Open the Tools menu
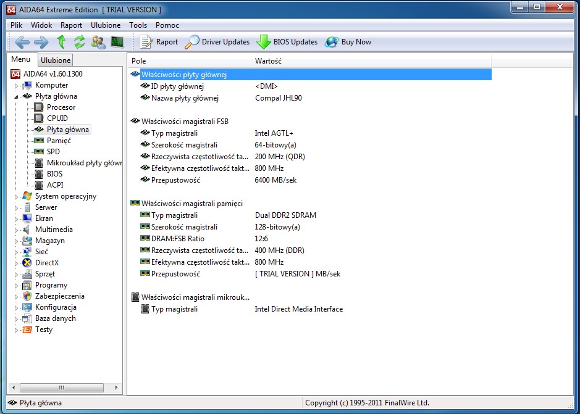This screenshot has width=580, height=414. pyautogui.click(x=138, y=25)
